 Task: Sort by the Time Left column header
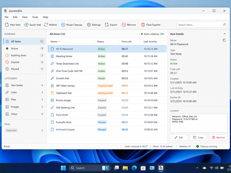click(126, 42)
